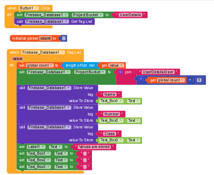The image size is (214, 175).
Task: Open ProjectBucket dropdown beside the join block
Action: pyautogui.click(x=90, y=72)
